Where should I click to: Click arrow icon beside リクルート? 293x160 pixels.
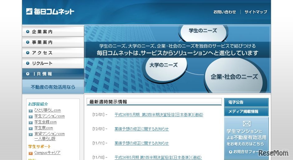pos(28,63)
